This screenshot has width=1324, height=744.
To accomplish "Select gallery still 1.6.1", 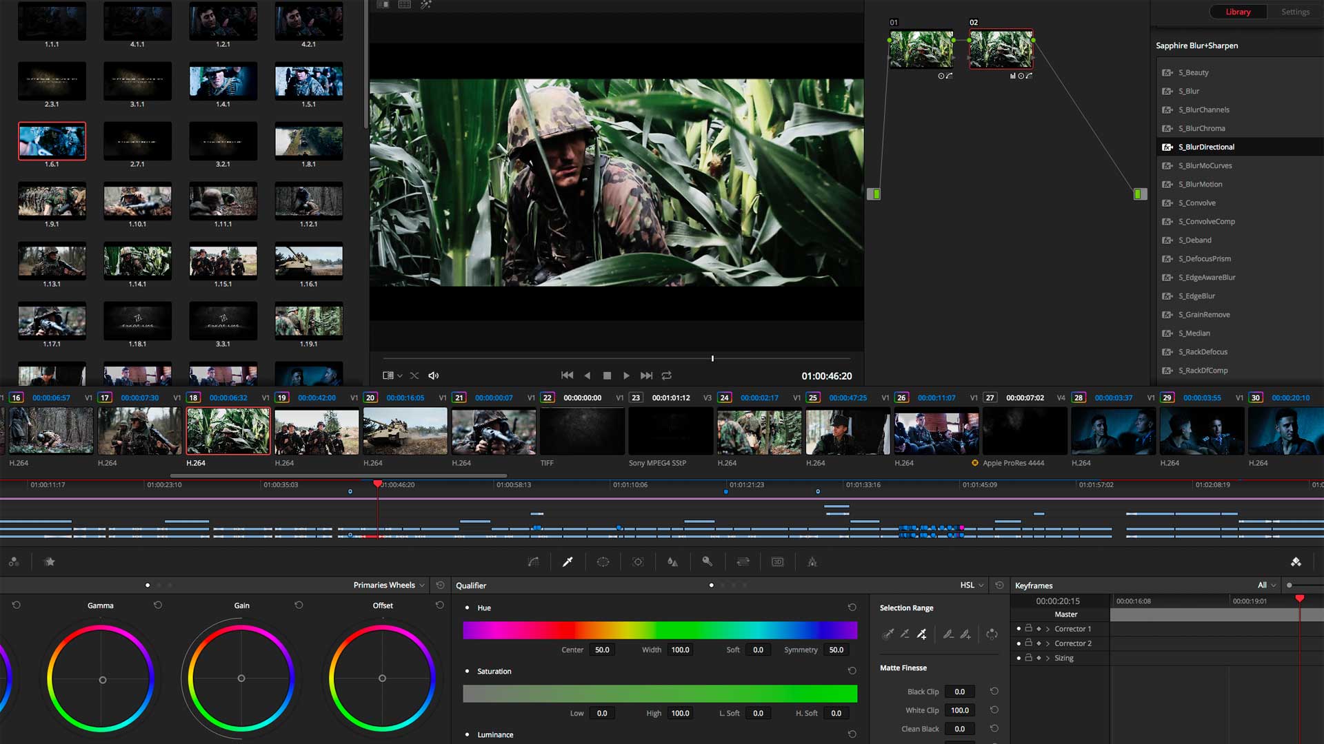I will 52,141.
